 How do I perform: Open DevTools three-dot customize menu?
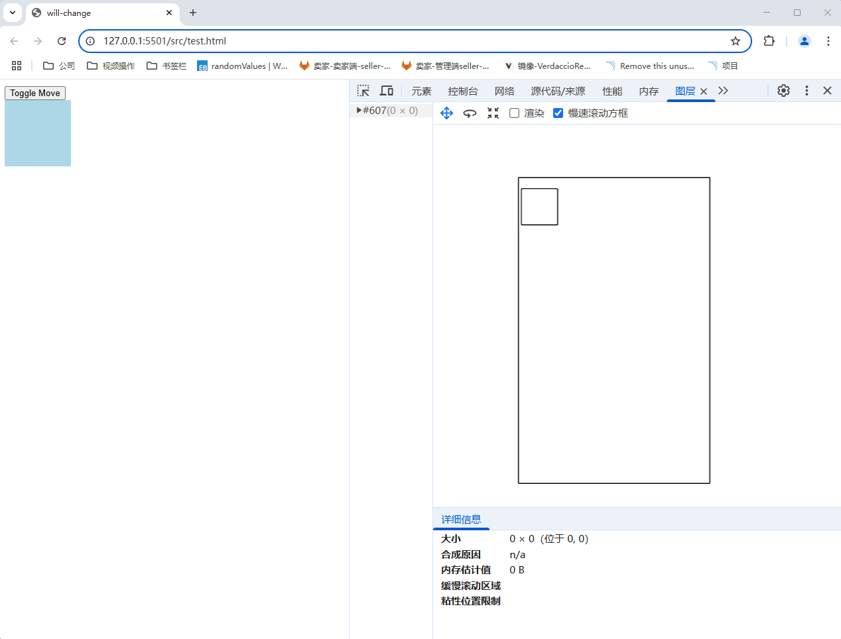tap(807, 91)
